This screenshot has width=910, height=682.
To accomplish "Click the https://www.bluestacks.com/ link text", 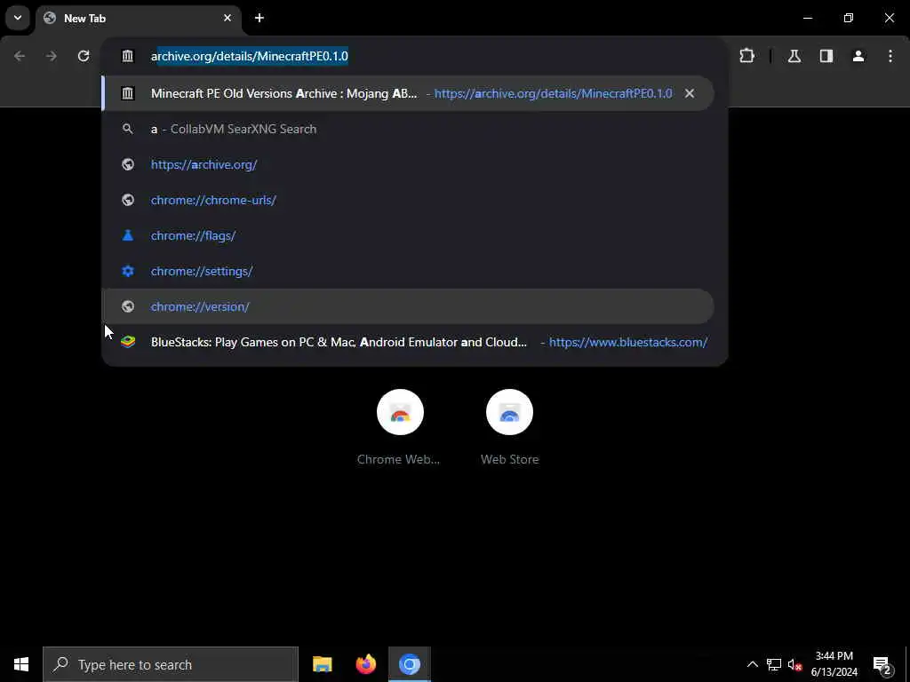I will click(628, 342).
